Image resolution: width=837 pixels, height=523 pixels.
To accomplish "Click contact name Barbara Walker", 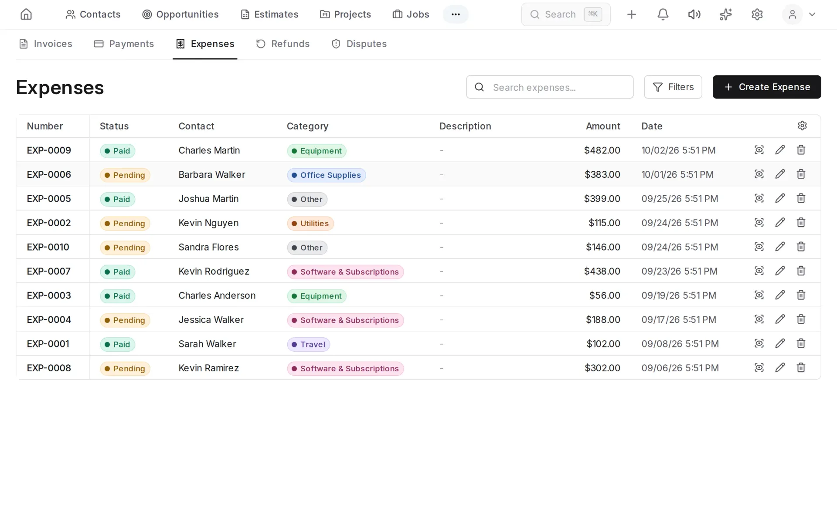I will [212, 175].
